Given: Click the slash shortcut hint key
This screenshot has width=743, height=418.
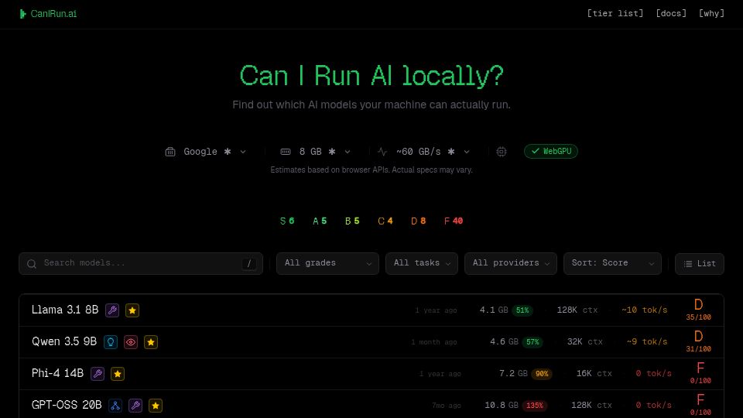Looking at the screenshot, I should coord(249,263).
